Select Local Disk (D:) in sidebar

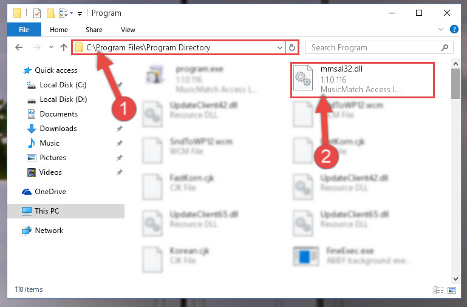(63, 100)
